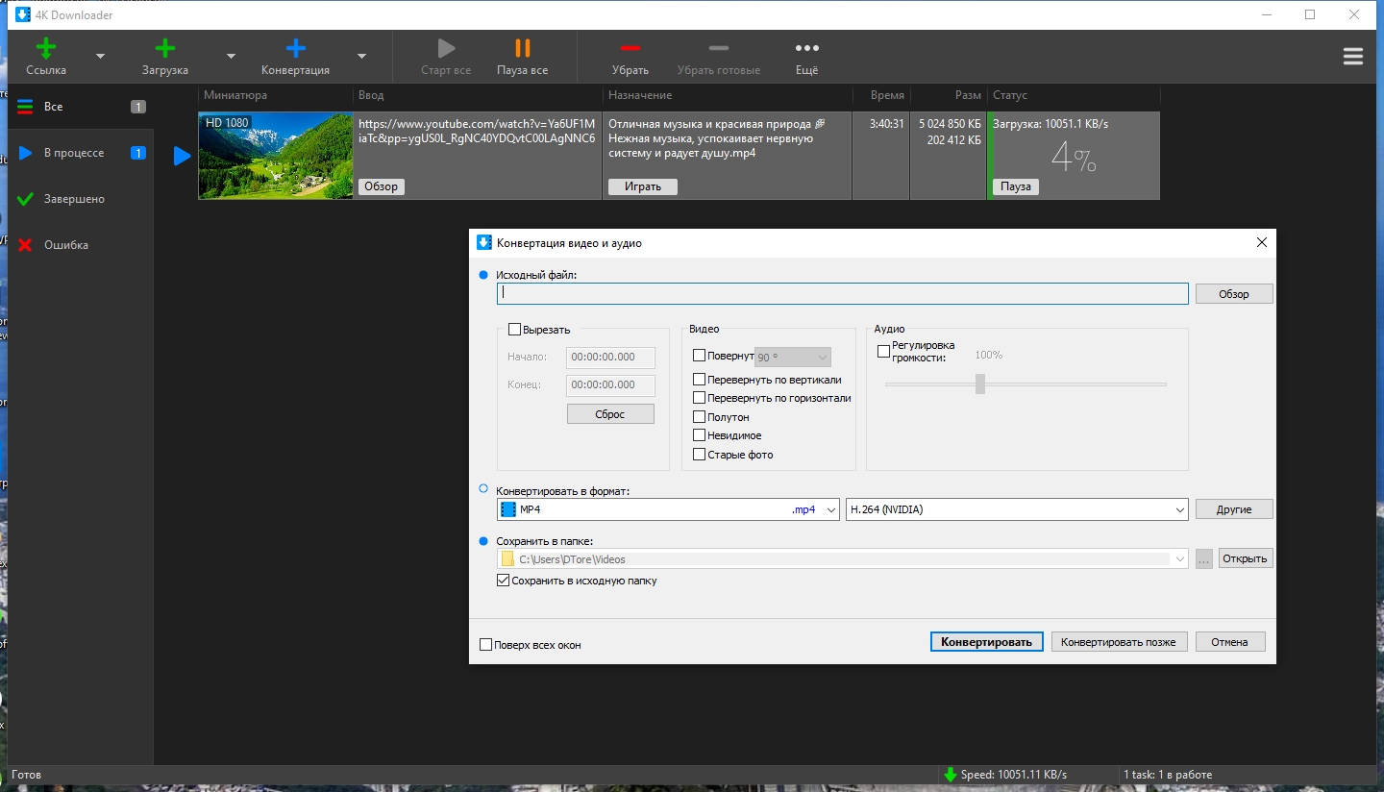Click the green plus Ссылка icon
Screen dimensions: 1384x792
click(x=45, y=49)
